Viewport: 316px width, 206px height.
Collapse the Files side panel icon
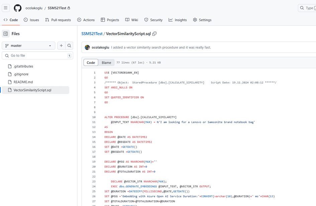point(6,34)
